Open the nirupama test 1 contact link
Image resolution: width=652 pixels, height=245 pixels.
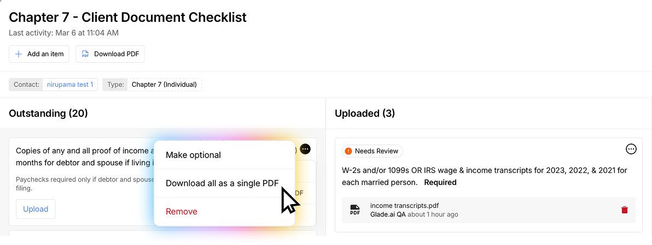pyautogui.click(x=70, y=85)
